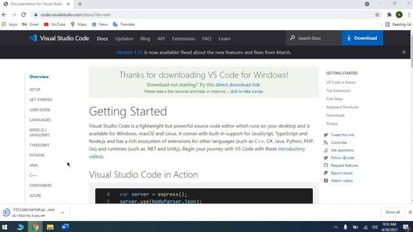Click the browser address bar

pos(203,15)
